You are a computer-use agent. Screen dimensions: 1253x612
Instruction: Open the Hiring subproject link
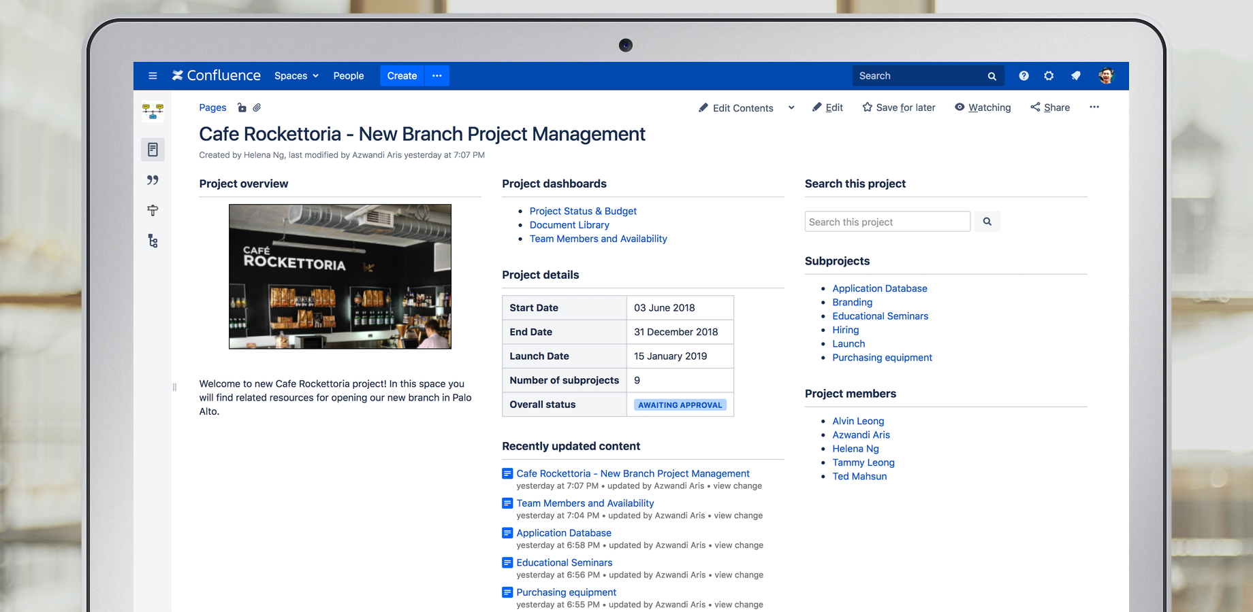point(845,330)
